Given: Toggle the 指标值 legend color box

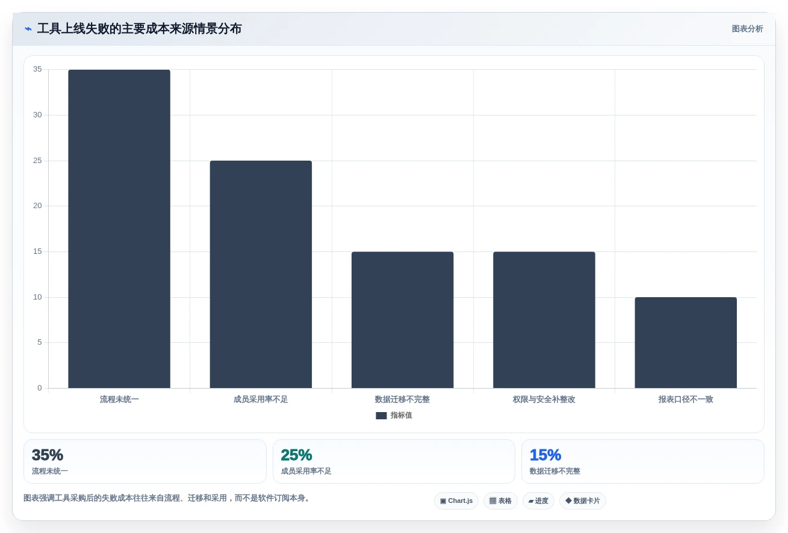Looking at the screenshot, I should 381,416.
